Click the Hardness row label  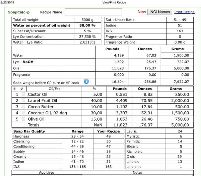pos(21,136)
